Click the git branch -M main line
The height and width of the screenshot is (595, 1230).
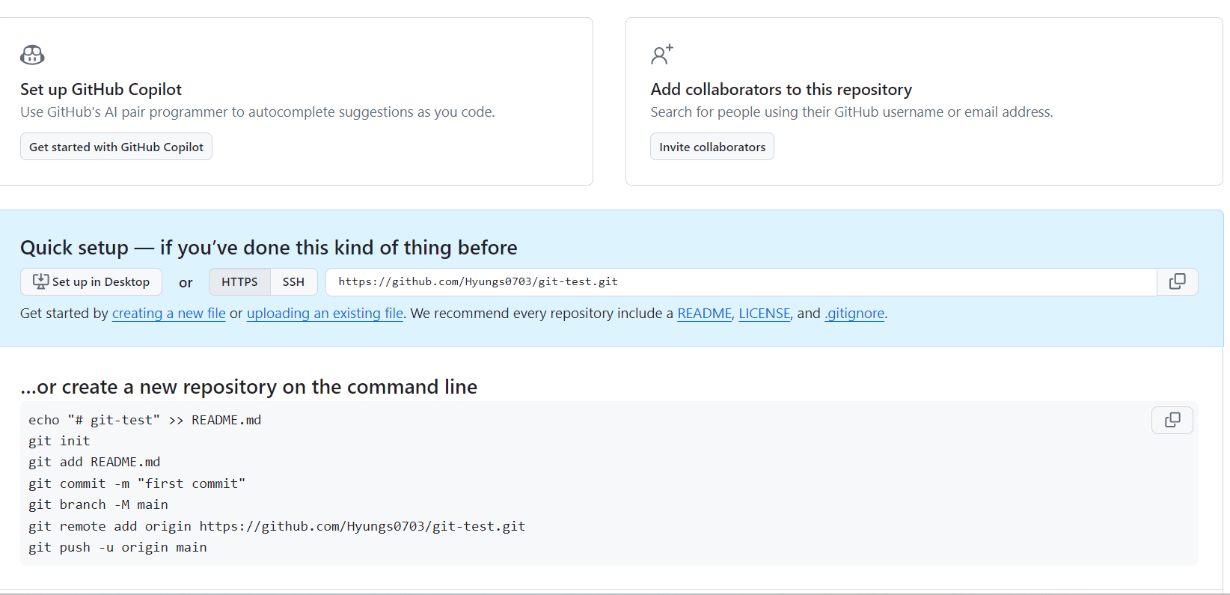(98, 504)
